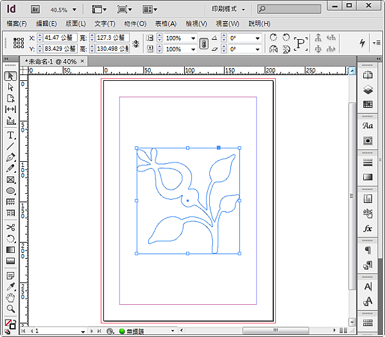Set the reference point locator grid
The image size is (385, 337).
point(19,44)
